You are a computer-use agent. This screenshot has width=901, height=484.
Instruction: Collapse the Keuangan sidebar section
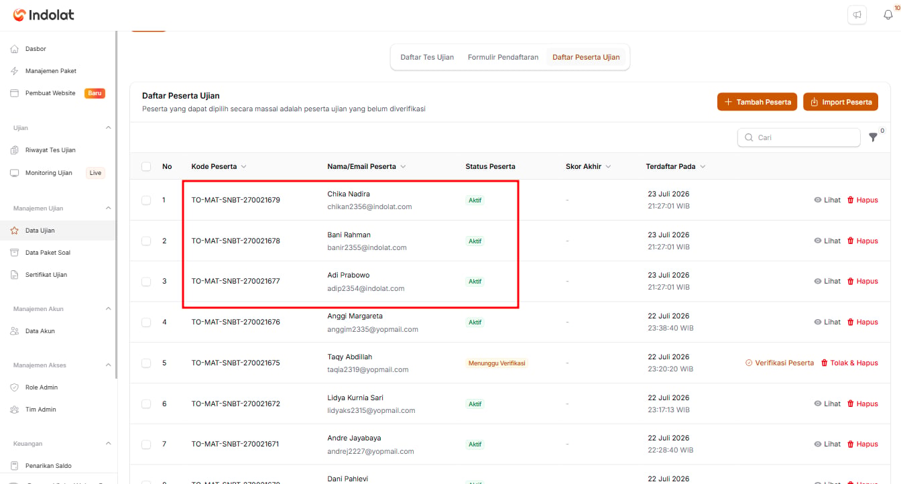[x=109, y=443]
